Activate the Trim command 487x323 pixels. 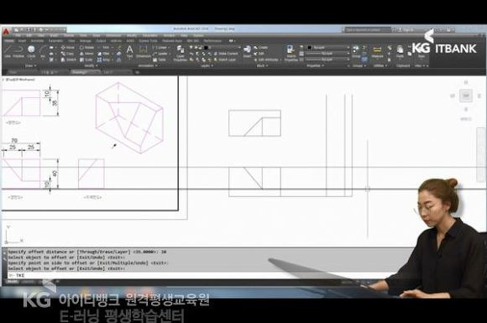(104, 48)
